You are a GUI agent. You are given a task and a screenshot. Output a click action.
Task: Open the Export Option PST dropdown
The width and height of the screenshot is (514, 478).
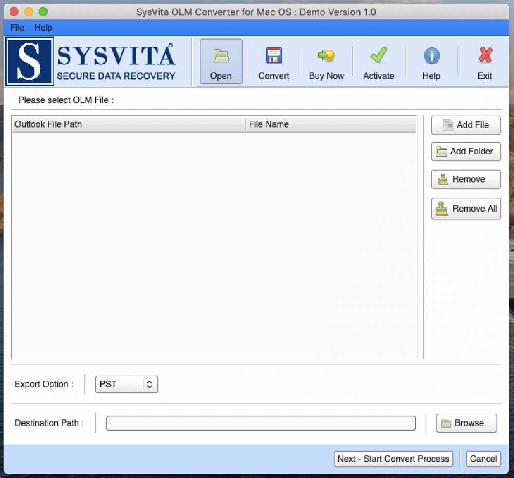(x=126, y=384)
